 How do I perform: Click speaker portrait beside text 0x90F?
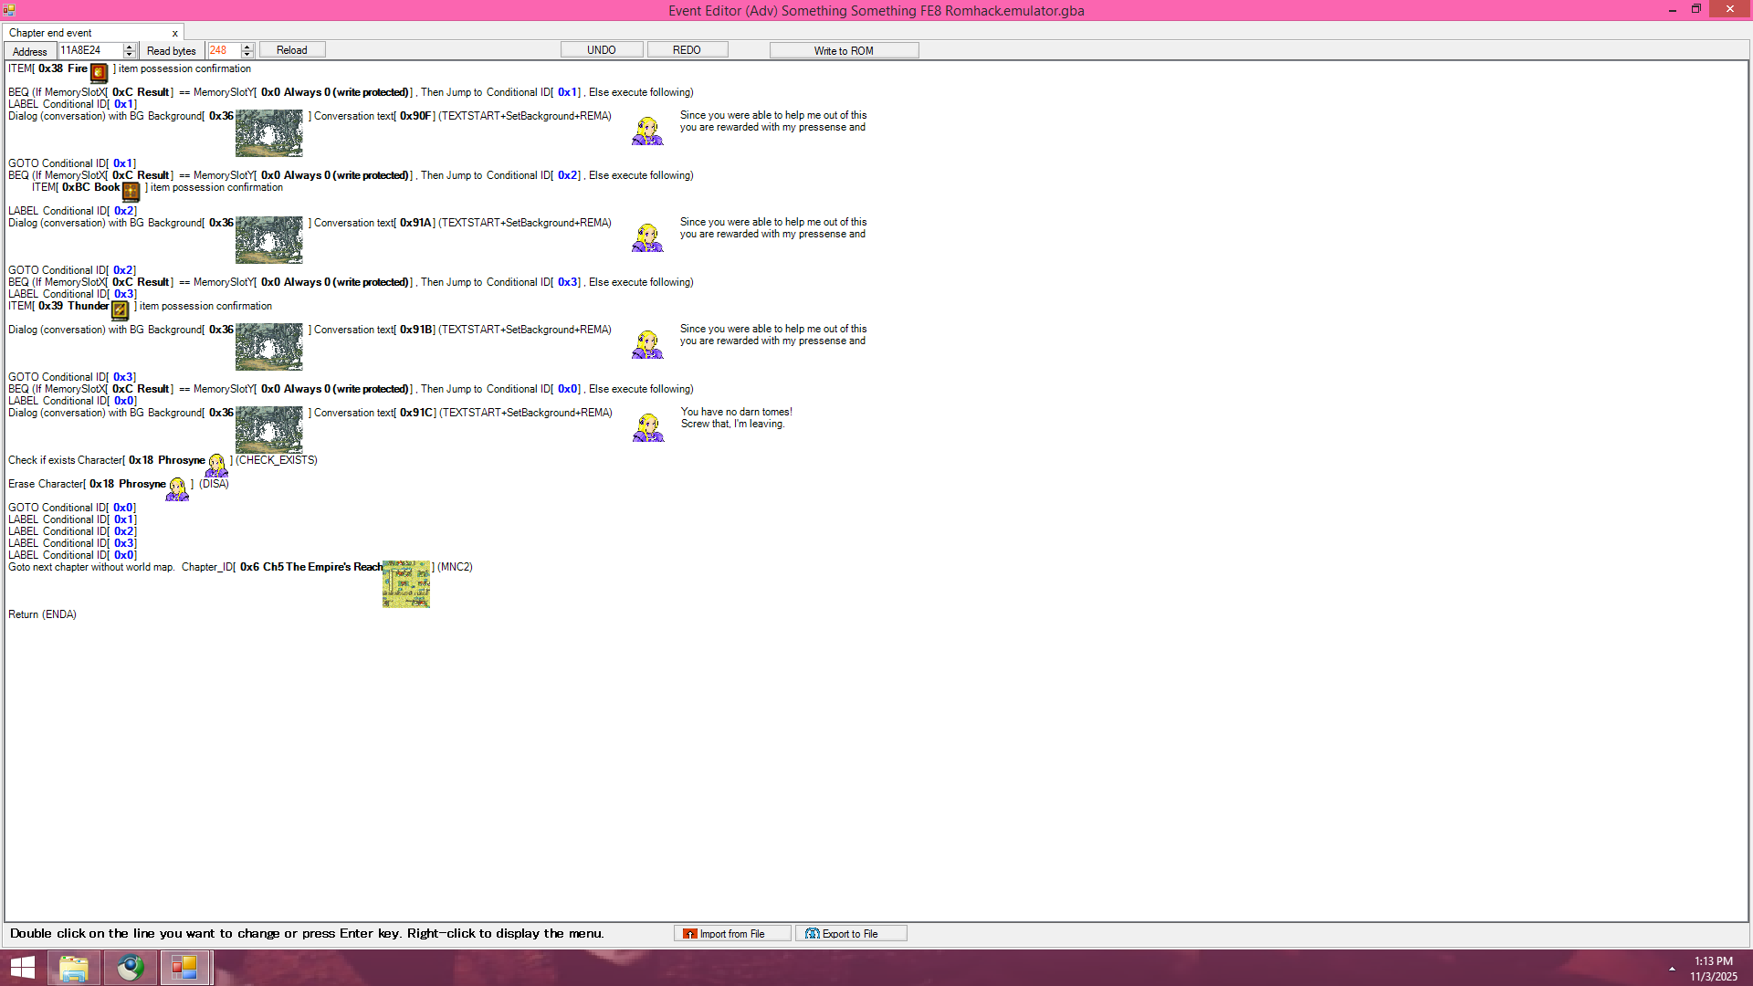point(647,131)
